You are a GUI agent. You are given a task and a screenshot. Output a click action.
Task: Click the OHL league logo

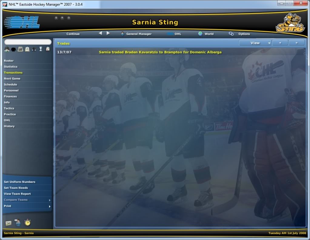pos(22,22)
